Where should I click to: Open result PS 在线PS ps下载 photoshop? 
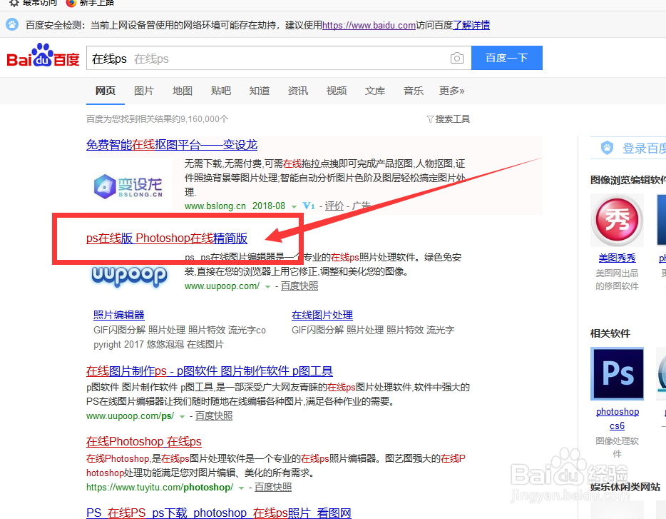tap(219, 513)
